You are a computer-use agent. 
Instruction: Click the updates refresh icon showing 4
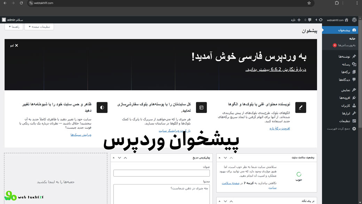(x=321, y=20)
